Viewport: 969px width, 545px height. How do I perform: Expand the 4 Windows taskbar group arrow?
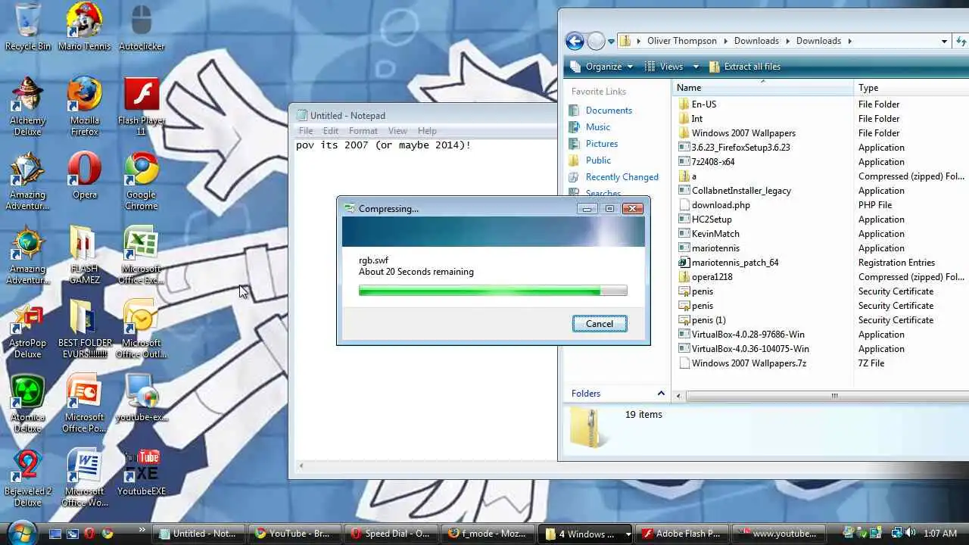click(628, 534)
